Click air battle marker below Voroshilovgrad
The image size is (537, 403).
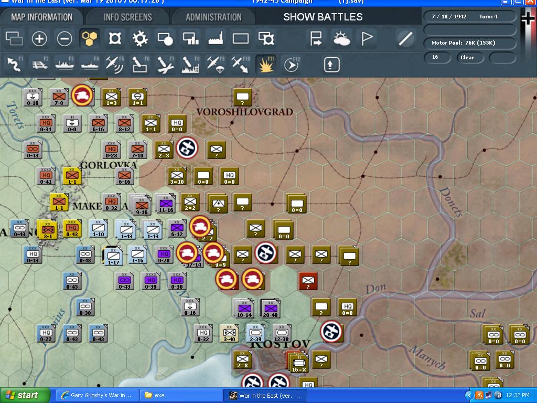coord(187,147)
